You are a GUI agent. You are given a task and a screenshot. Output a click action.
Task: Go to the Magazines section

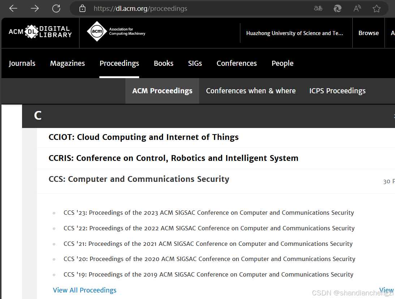pos(68,63)
